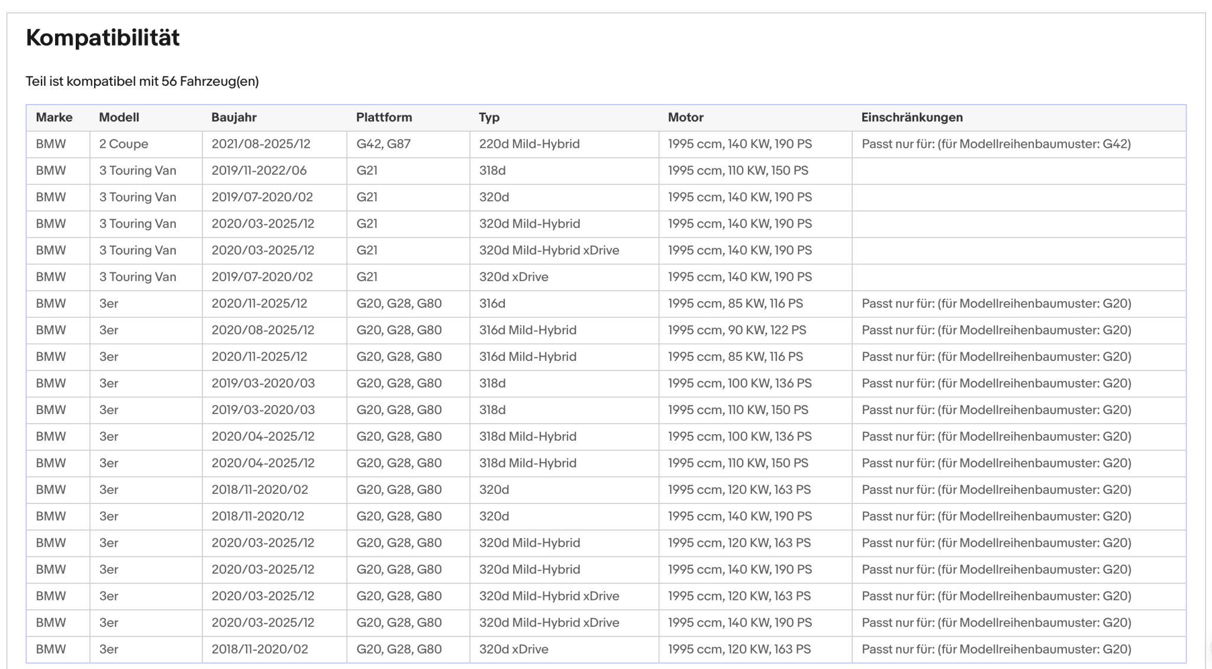Select the text 'Teil ist kompatibel mit 56 Fahrzeug(en)'

[x=142, y=81]
